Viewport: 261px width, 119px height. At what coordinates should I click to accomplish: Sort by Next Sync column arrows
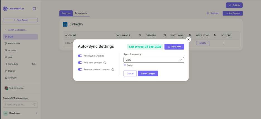[x=215, y=35]
